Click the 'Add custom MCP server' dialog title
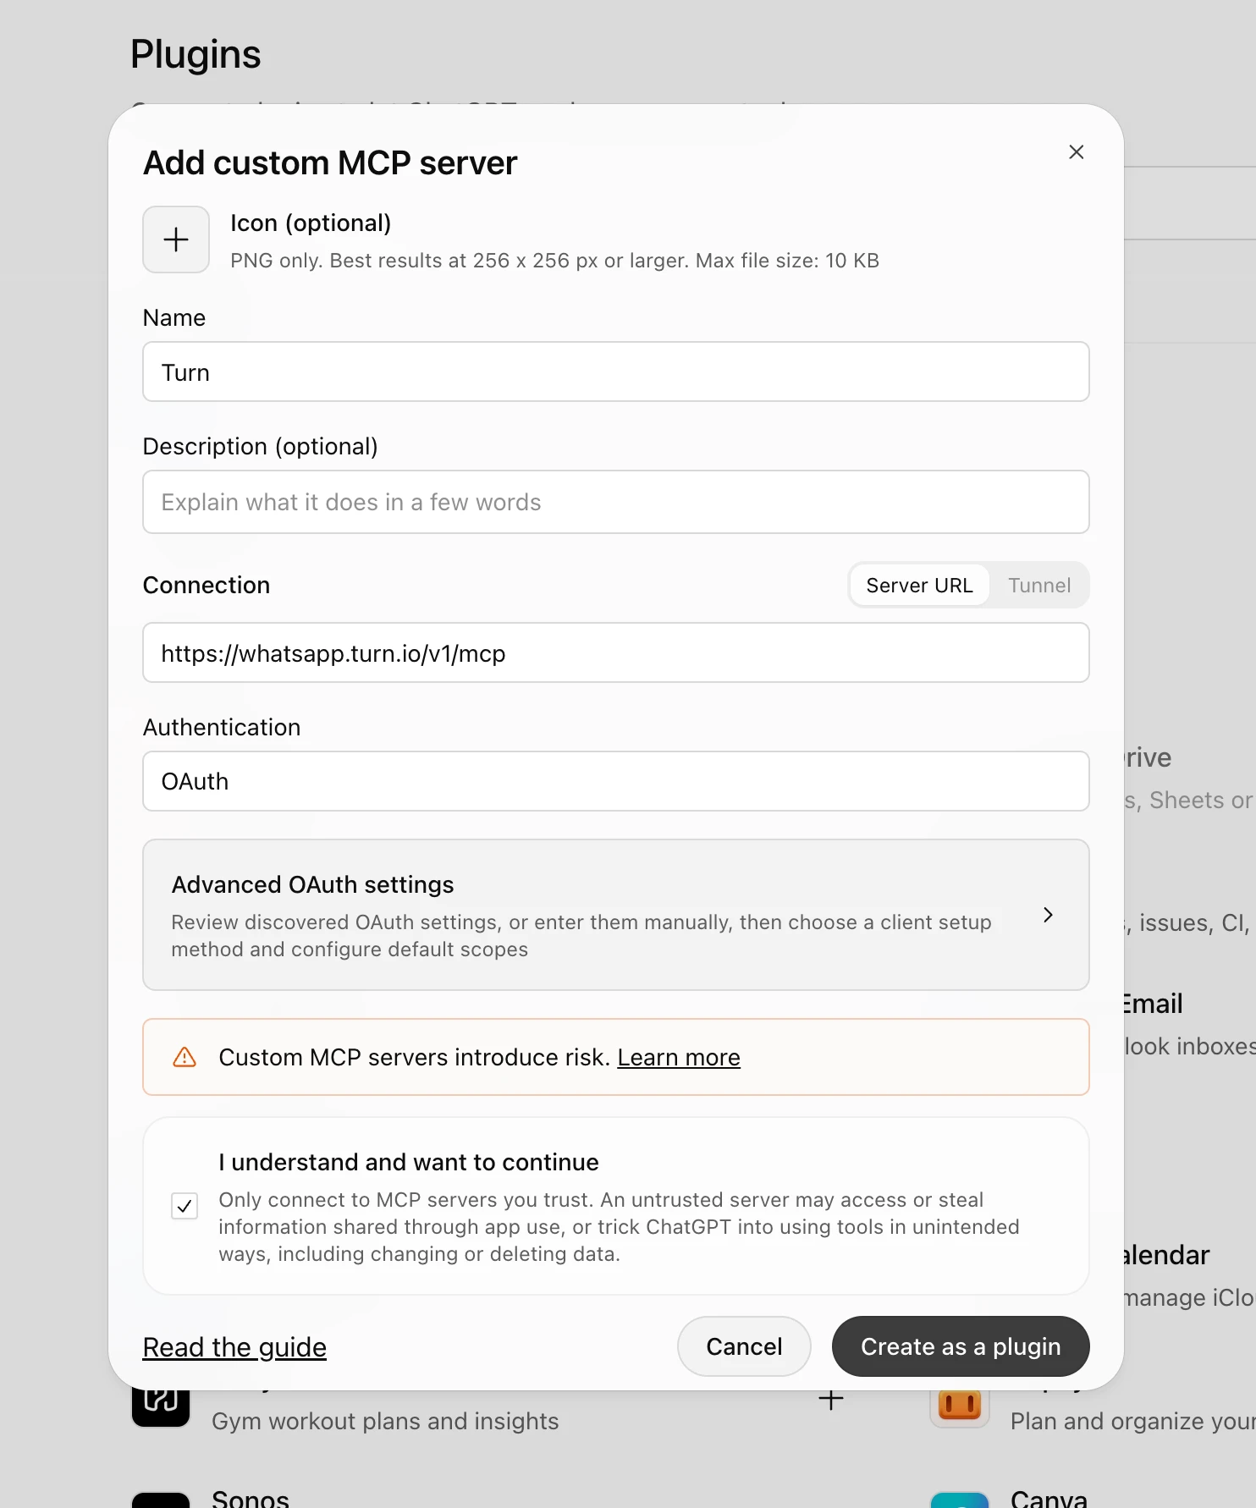Viewport: 1256px width, 1508px height. 330,163
